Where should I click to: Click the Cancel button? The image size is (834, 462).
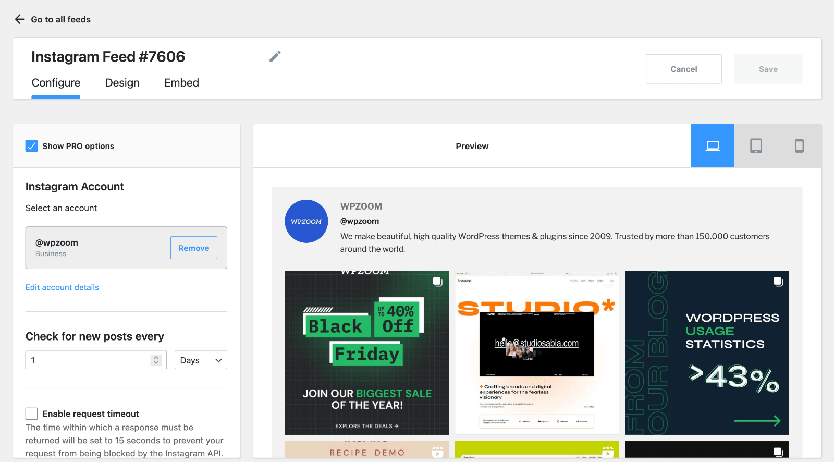pyautogui.click(x=684, y=69)
